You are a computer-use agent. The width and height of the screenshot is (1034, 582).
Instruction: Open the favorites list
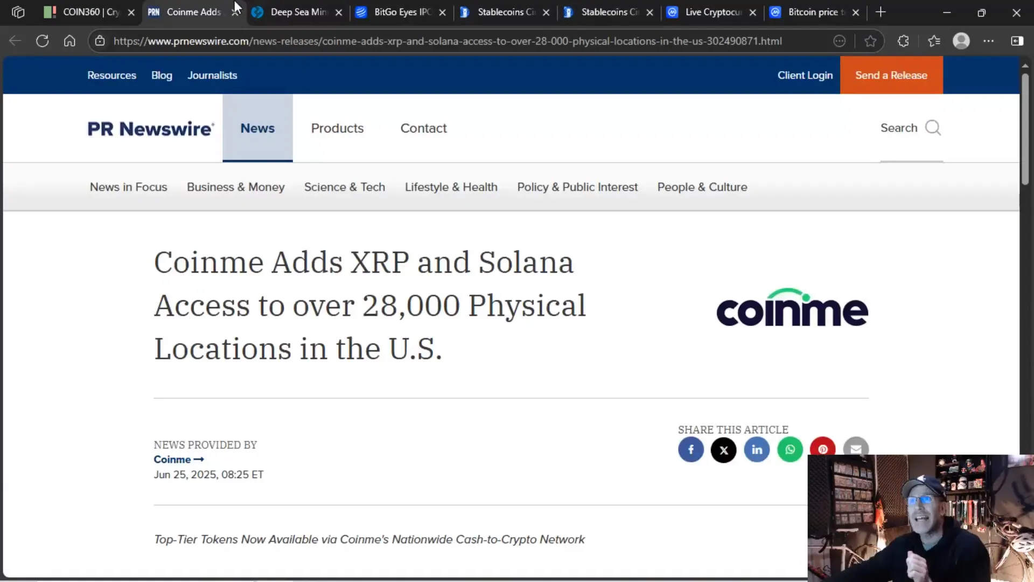click(934, 41)
